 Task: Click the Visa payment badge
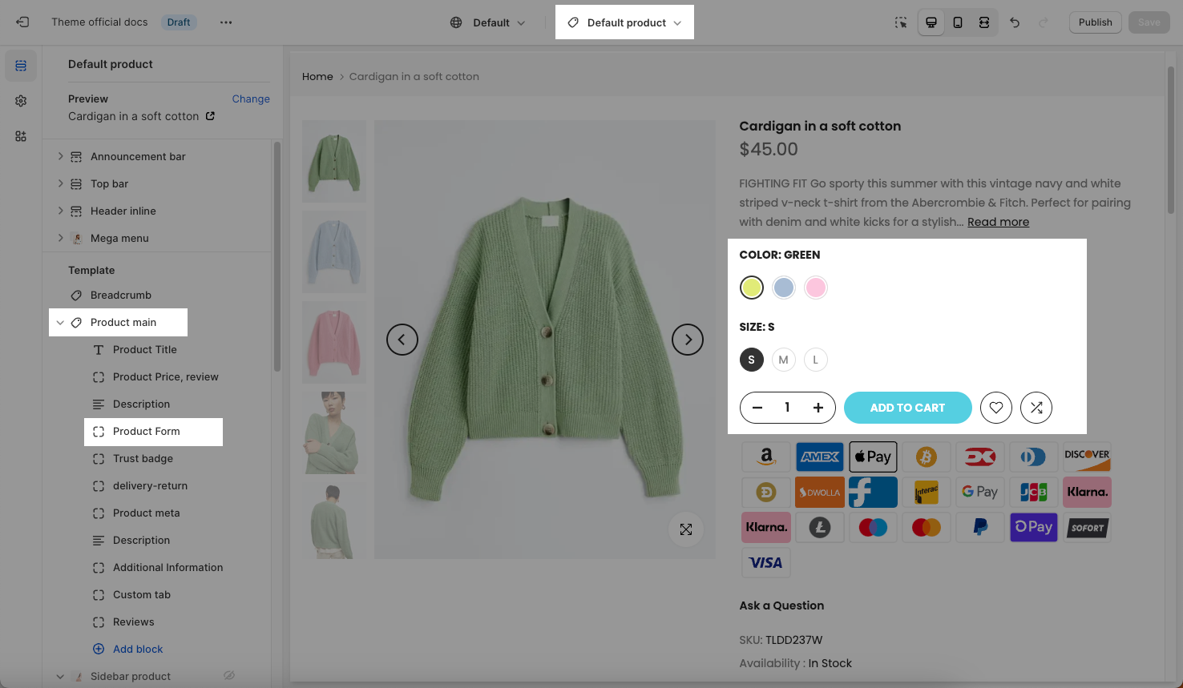766,563
